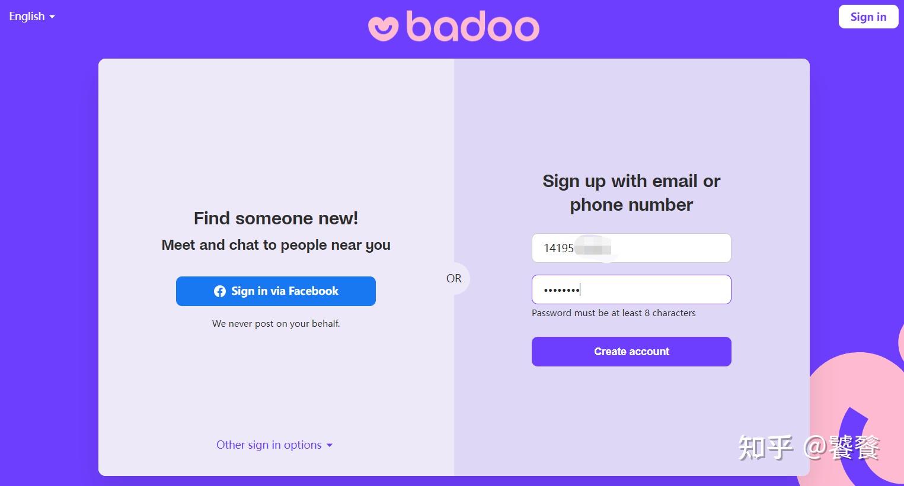Select the Badoo wordmark at the top center
The width and height of the screenshot is (904, 486).
click(x=474, y=26)
